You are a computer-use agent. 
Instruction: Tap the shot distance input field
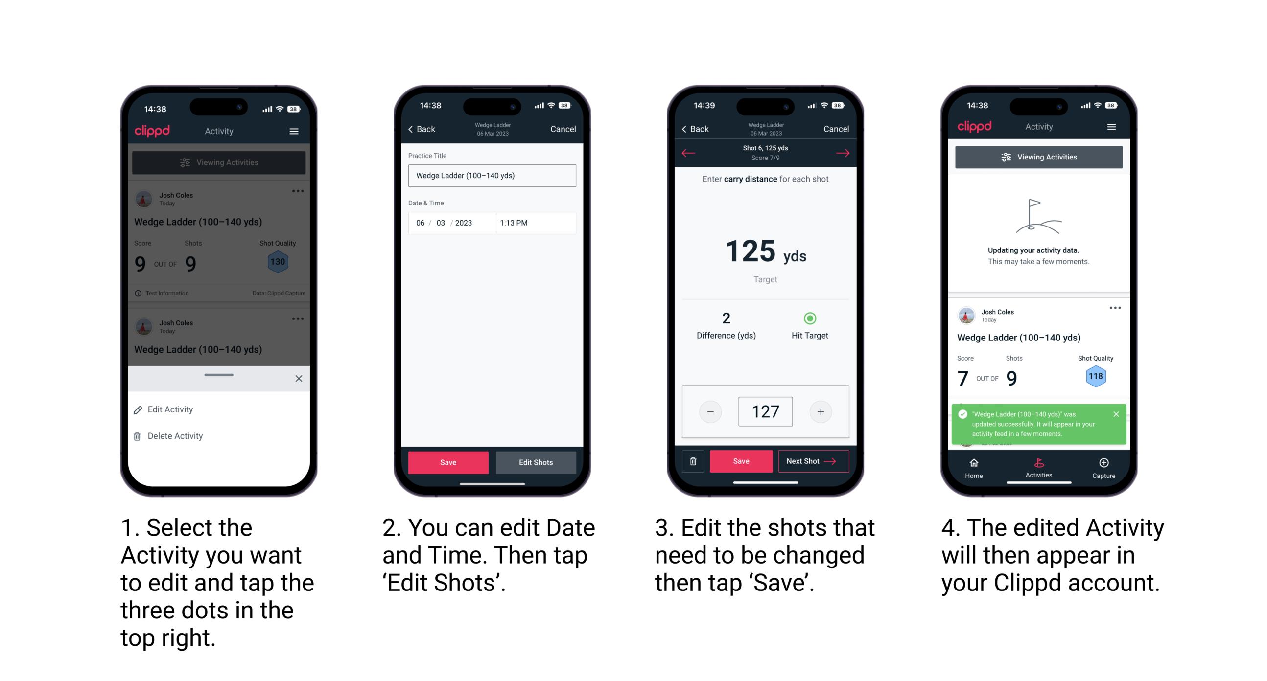click(x=764, y=412)
